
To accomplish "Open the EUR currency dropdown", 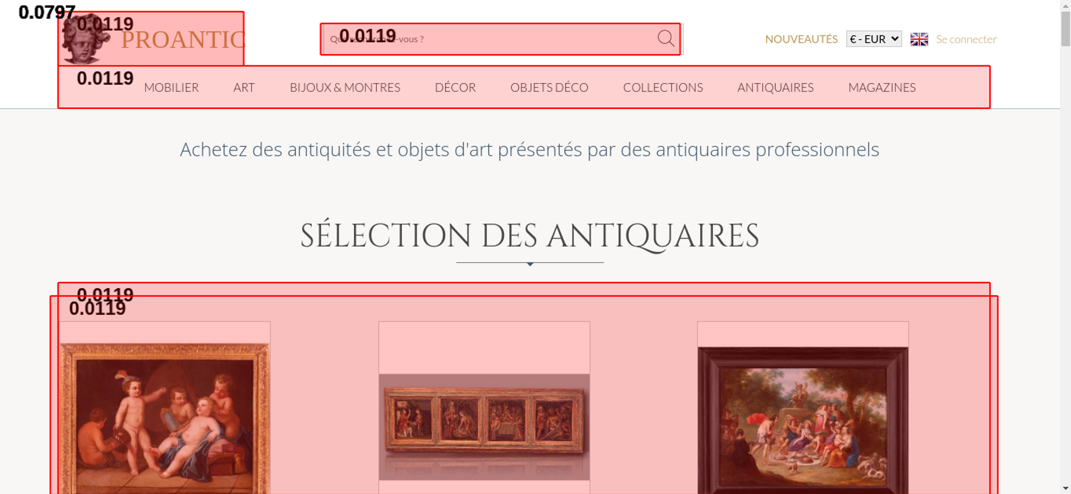I will (874, 39).
